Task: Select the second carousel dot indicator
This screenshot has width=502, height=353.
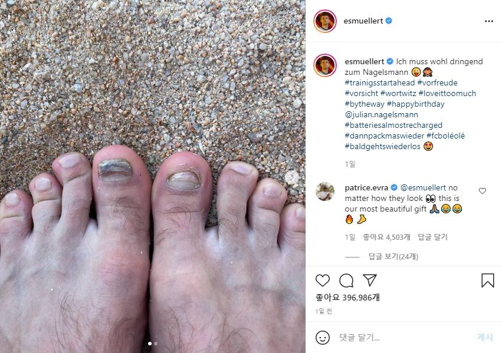Action: (x=156, y=344)
